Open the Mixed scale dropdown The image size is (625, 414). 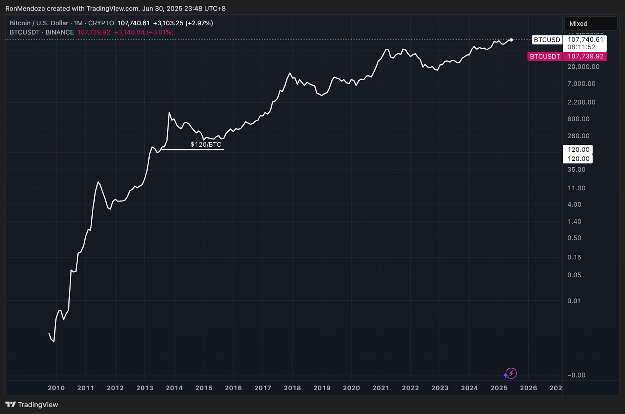click(x=590, y=23)
